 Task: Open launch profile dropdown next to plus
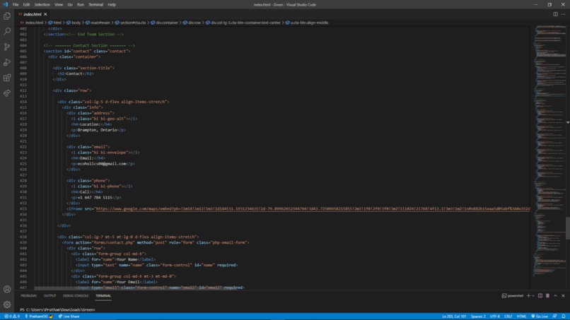click(x=533, y=296)
